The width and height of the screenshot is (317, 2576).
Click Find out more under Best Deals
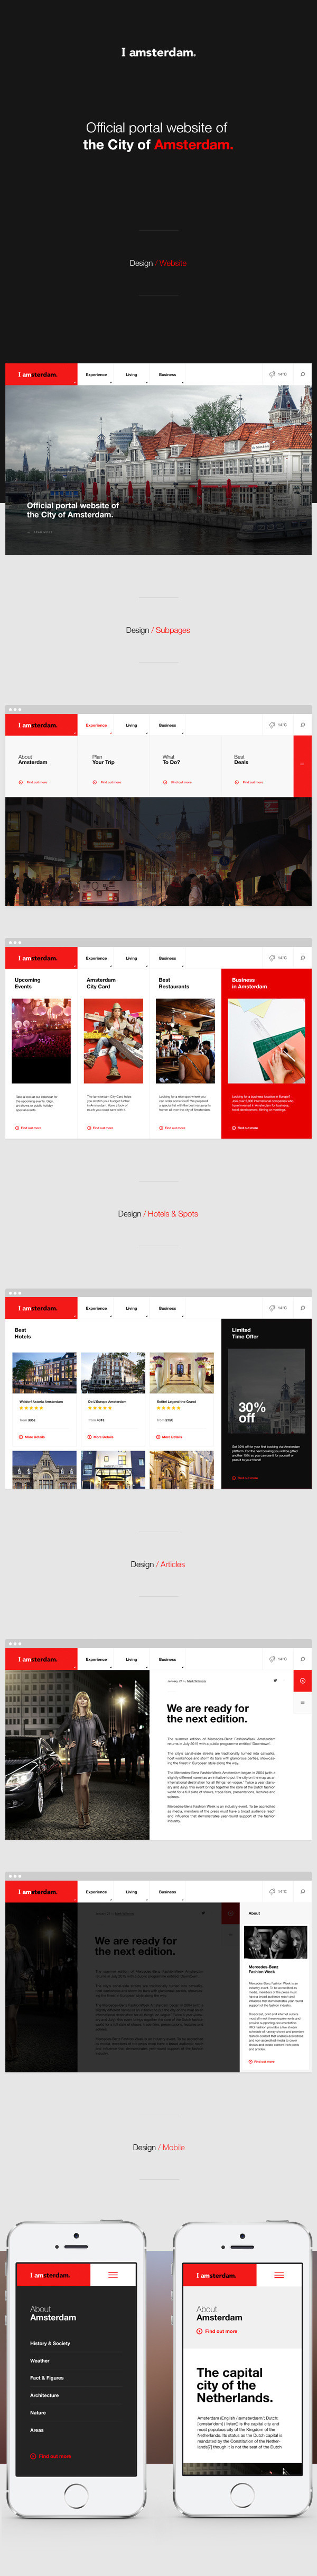pyautogui.click(x=249, y=782)
